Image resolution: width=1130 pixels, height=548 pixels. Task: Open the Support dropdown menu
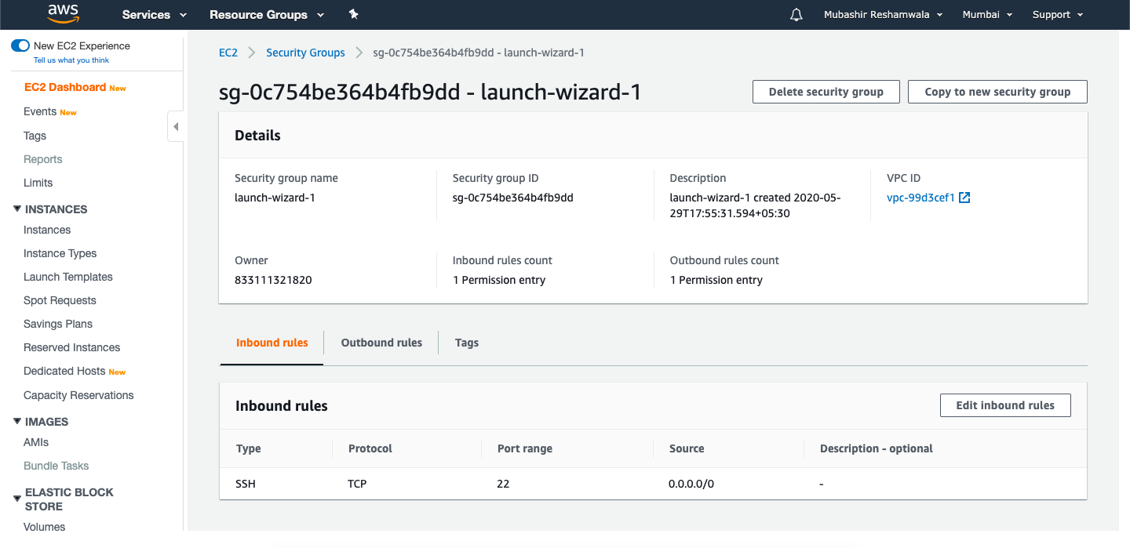tap(1058, 15)
